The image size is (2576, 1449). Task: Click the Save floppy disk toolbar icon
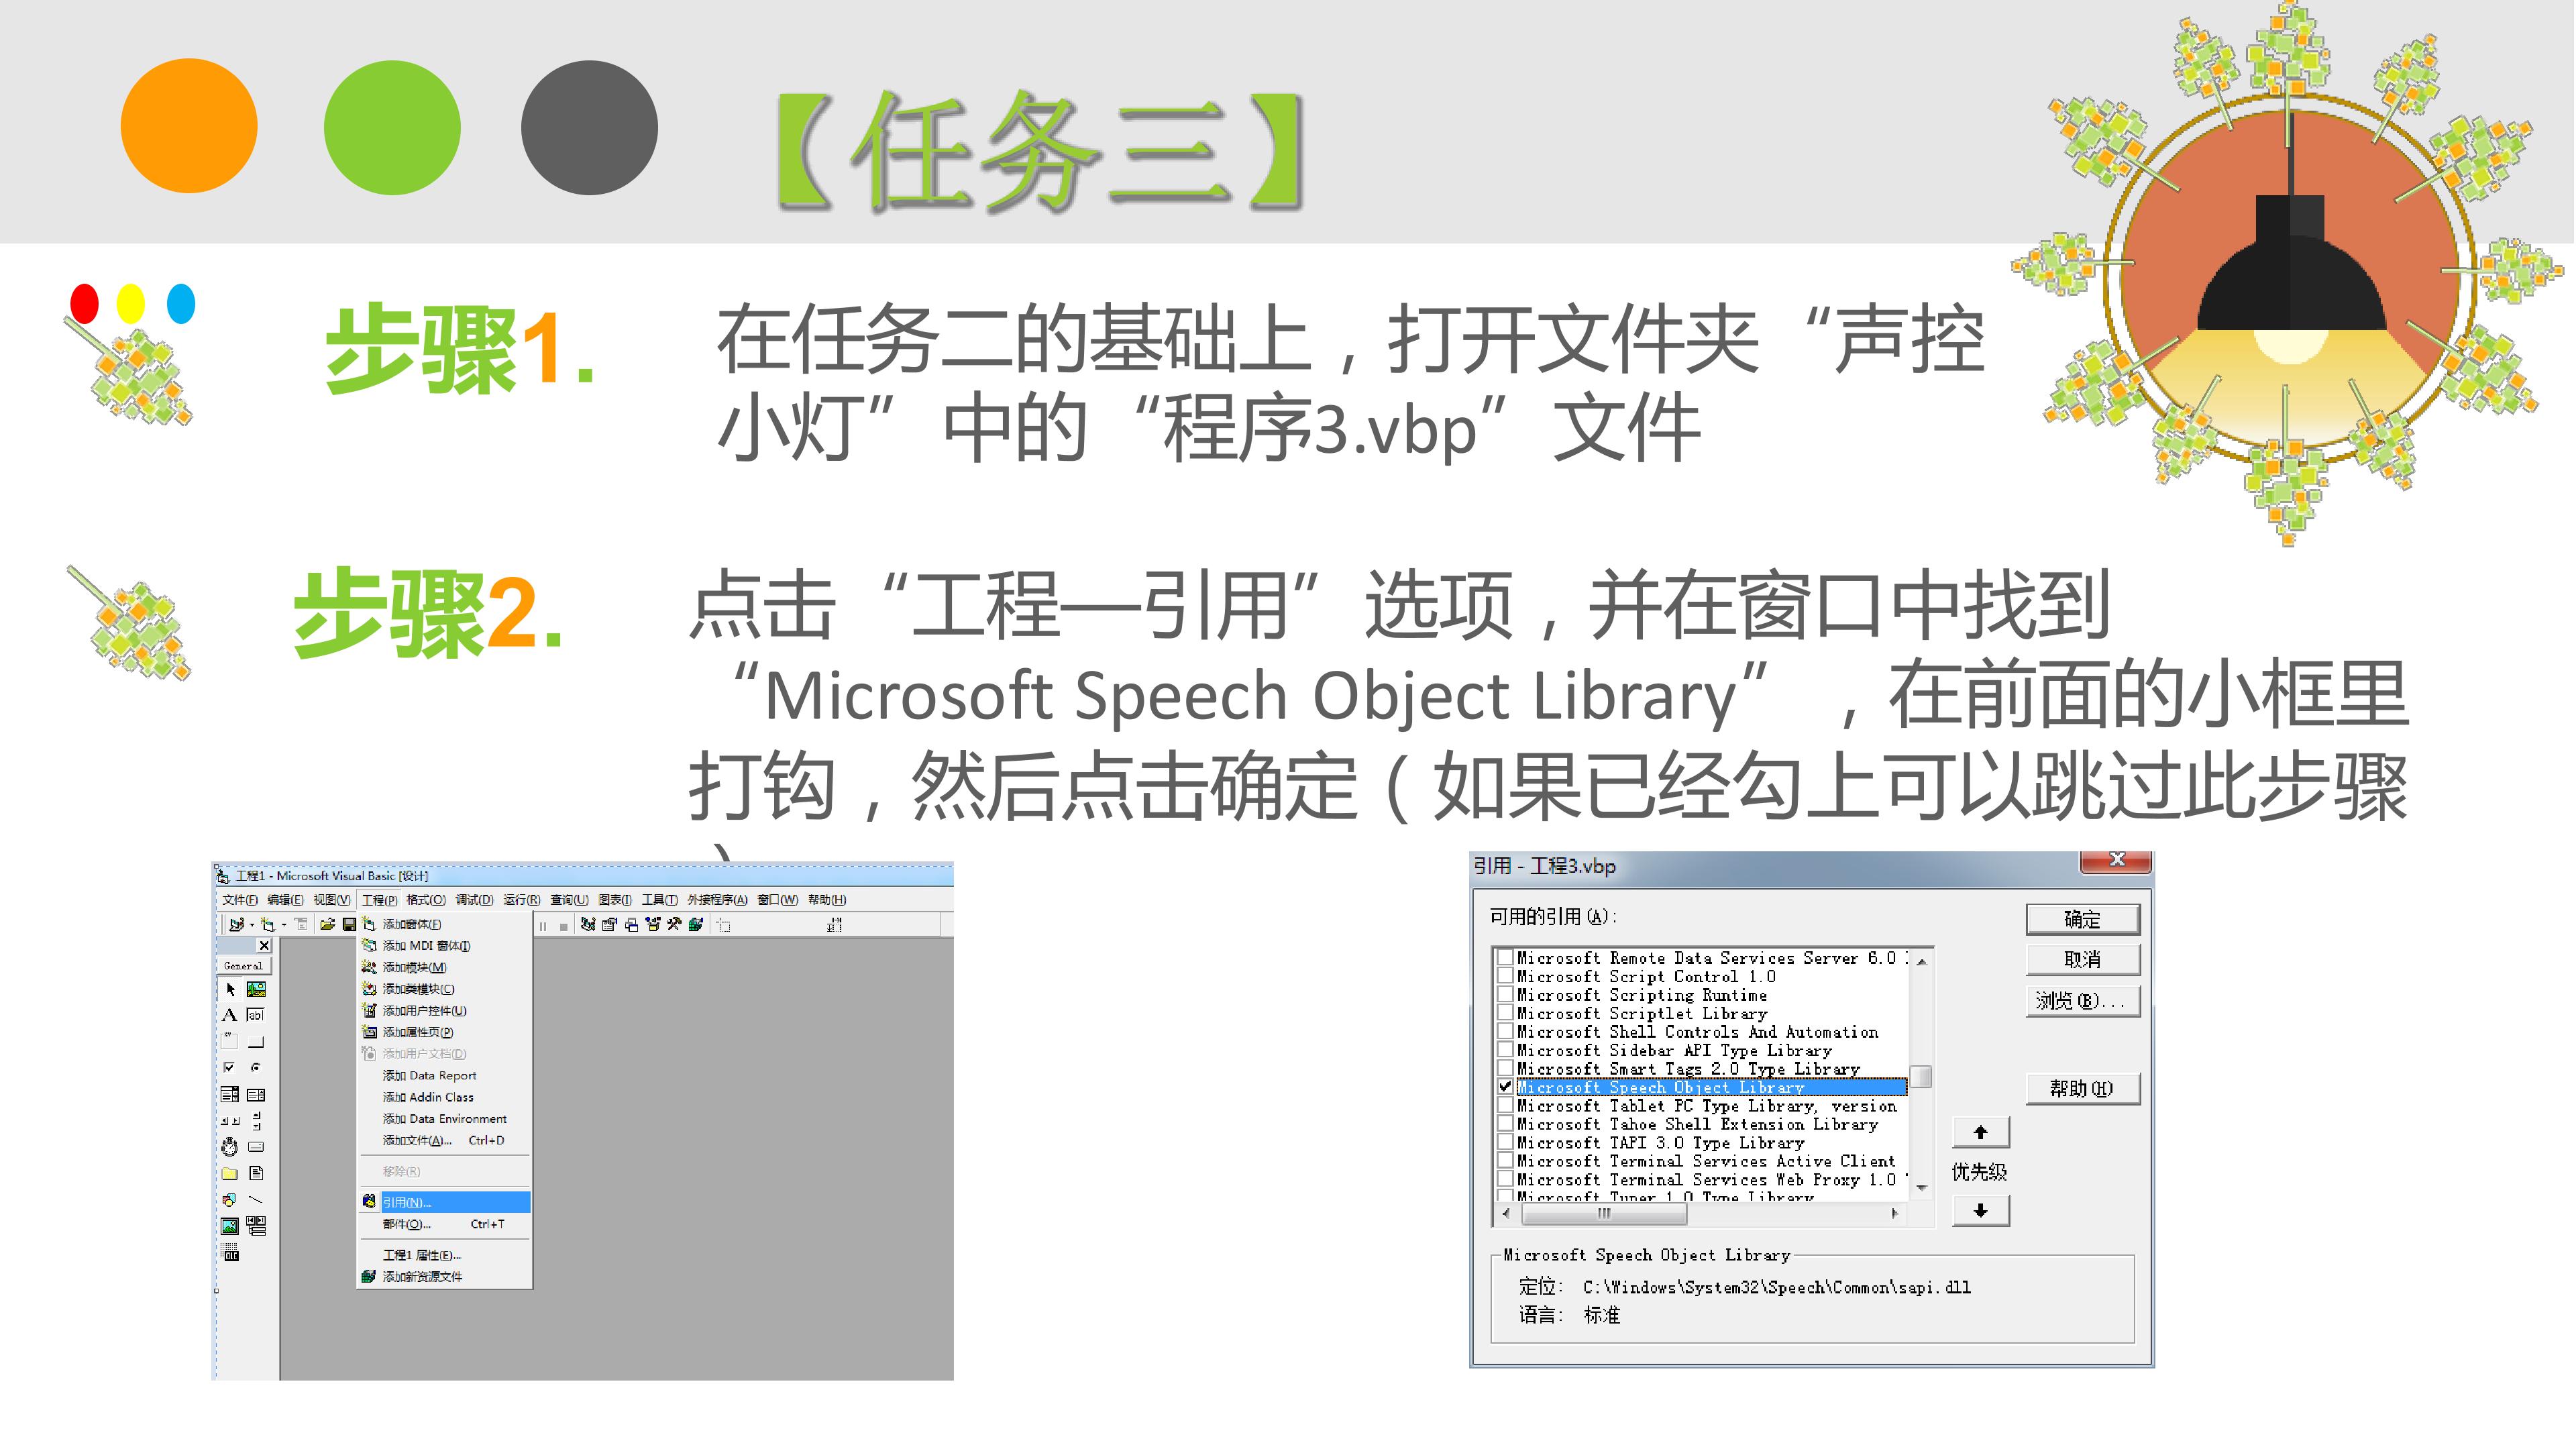(x=349, y=925)
